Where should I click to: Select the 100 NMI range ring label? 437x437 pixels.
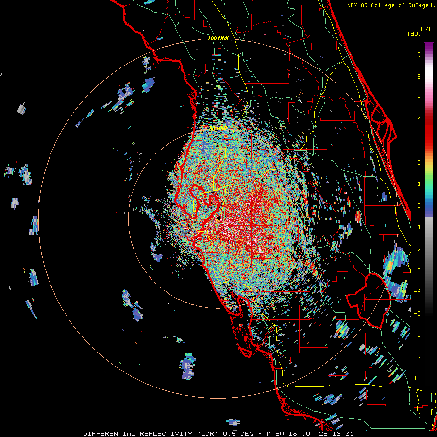click(218, 38)
